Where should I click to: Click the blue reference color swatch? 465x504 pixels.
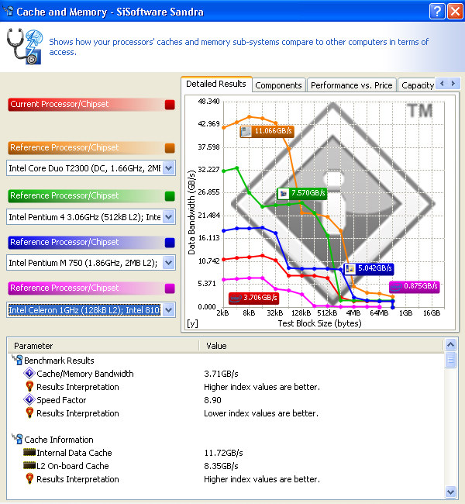click(x=170, y=243)
